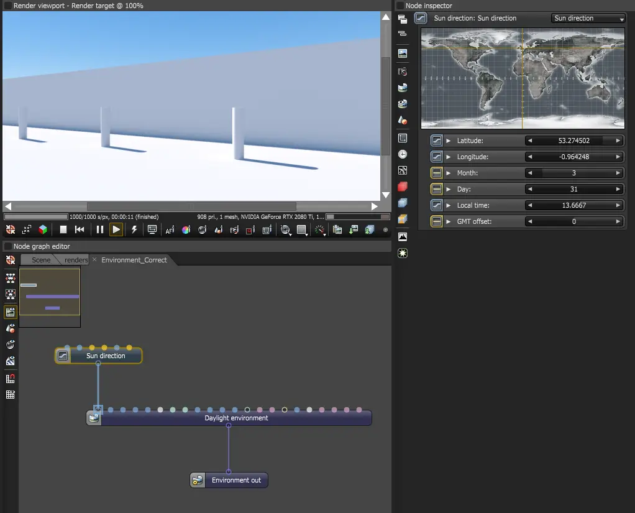Restart the render with rewind button
The height and width of the screenshot is (513, 635).
(x=80, y=229)
